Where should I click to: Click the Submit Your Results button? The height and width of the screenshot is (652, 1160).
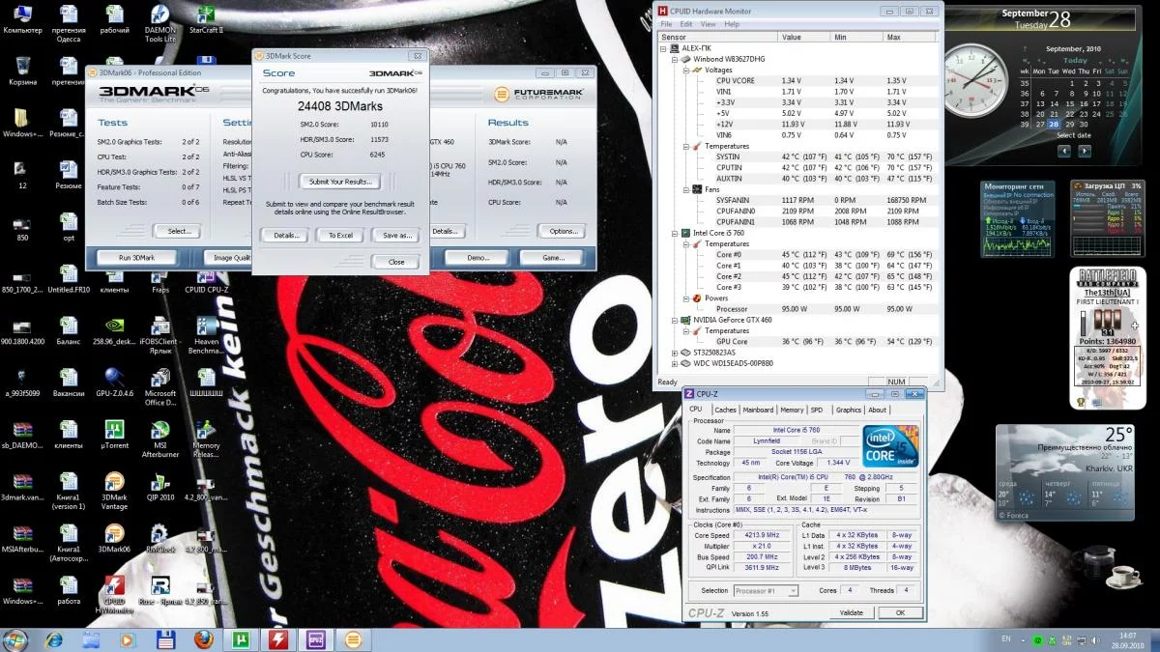(340, 182)
